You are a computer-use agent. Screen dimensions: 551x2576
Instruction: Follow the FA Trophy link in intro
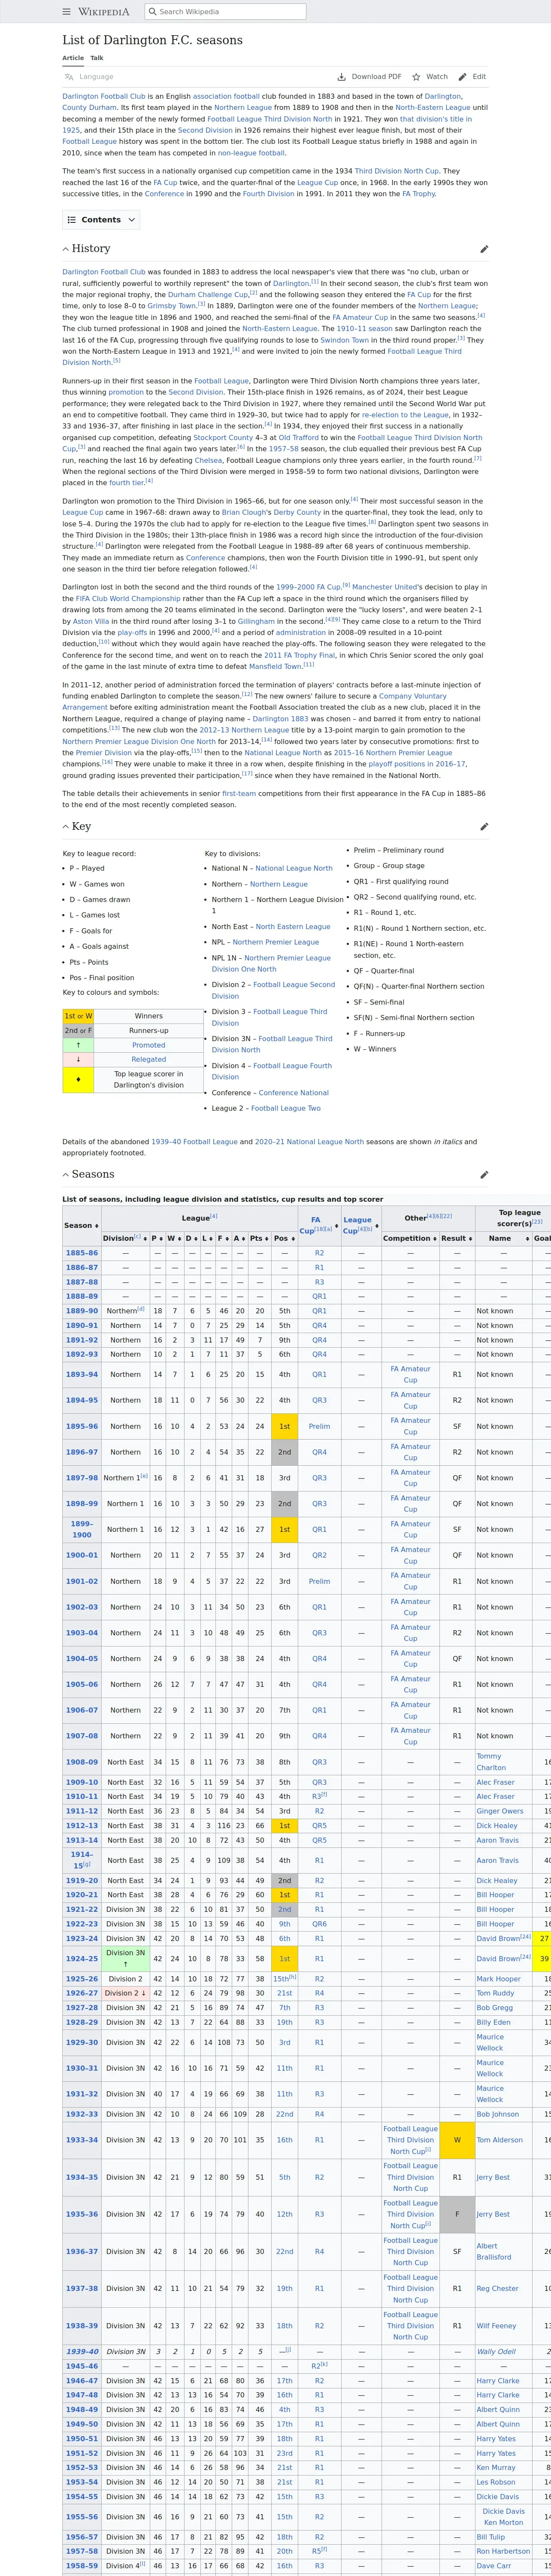point(418,194)
